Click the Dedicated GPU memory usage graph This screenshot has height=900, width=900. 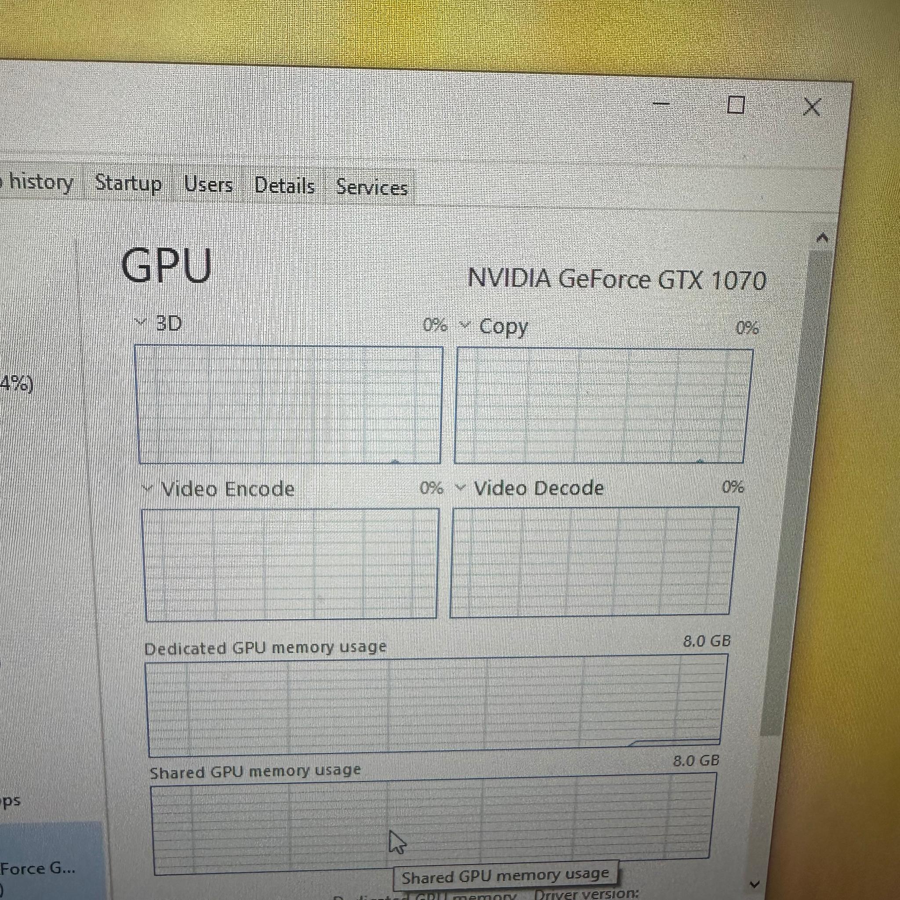click(x=436, y=705)
